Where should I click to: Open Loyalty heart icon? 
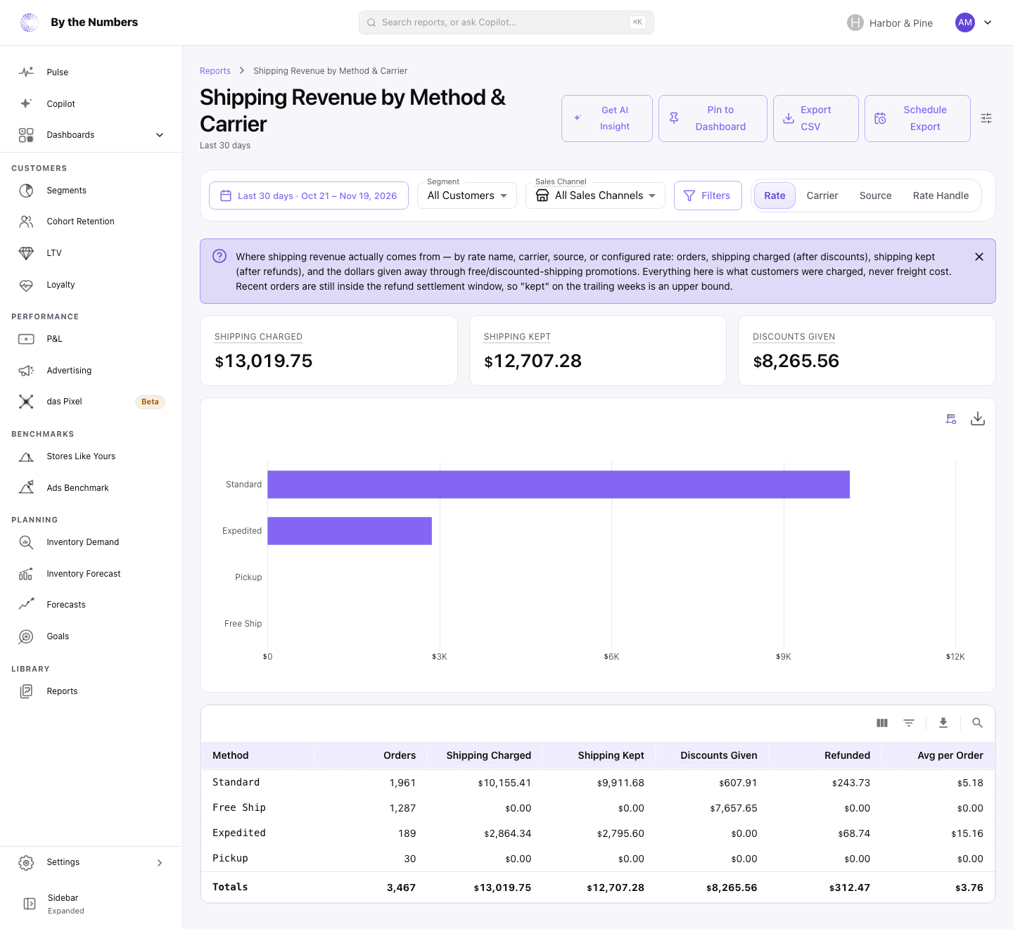click(26, 285)
